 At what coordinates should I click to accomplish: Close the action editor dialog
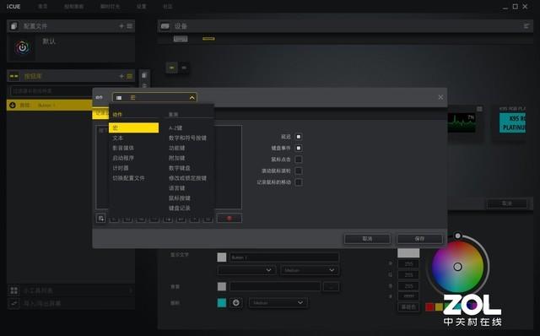pyautogui.click(x=440, y=97)
